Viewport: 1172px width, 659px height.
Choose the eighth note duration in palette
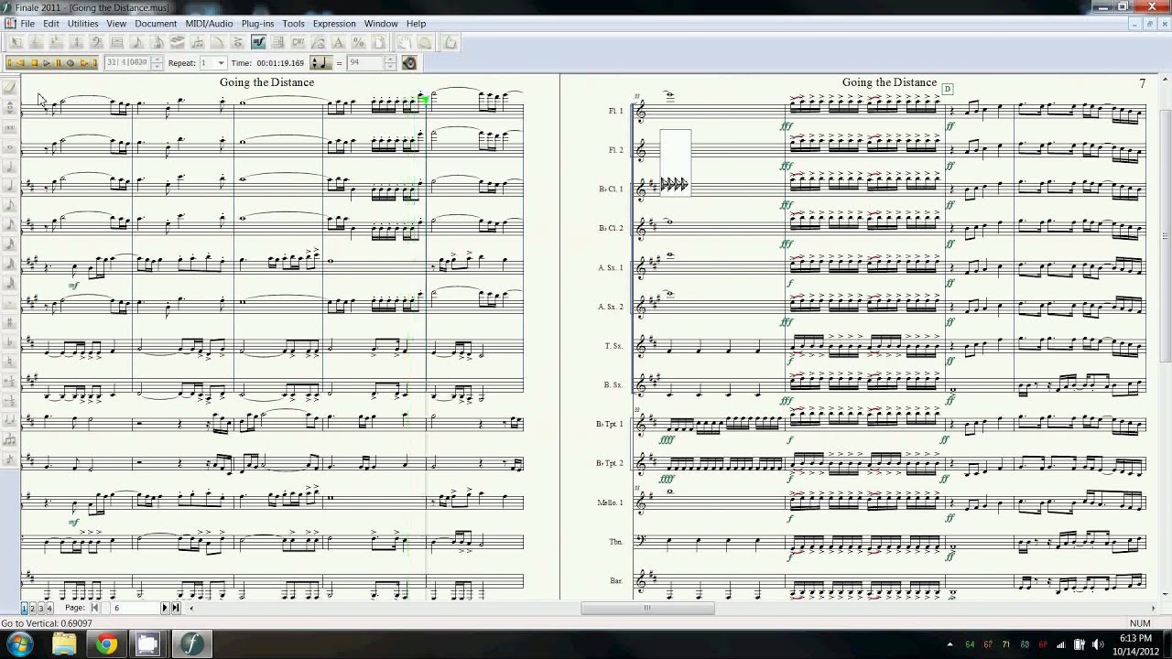pyautogui.click(x=10, y=205)
